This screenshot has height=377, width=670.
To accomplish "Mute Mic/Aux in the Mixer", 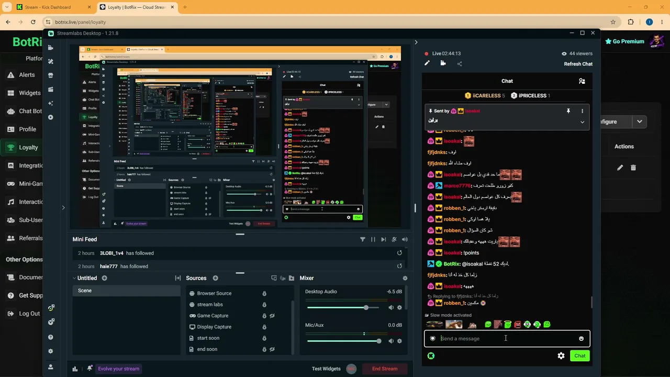I will point(391,341).
